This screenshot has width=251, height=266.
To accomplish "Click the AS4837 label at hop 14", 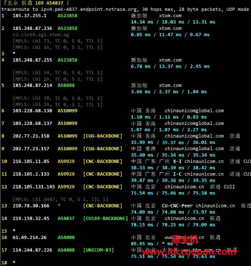I will tap(66, 219).
